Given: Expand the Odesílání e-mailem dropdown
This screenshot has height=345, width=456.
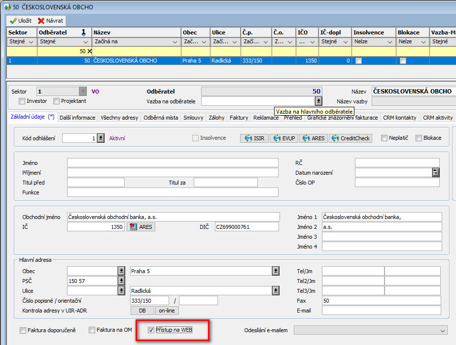Looking at the screenshot, I should (442, 330).
